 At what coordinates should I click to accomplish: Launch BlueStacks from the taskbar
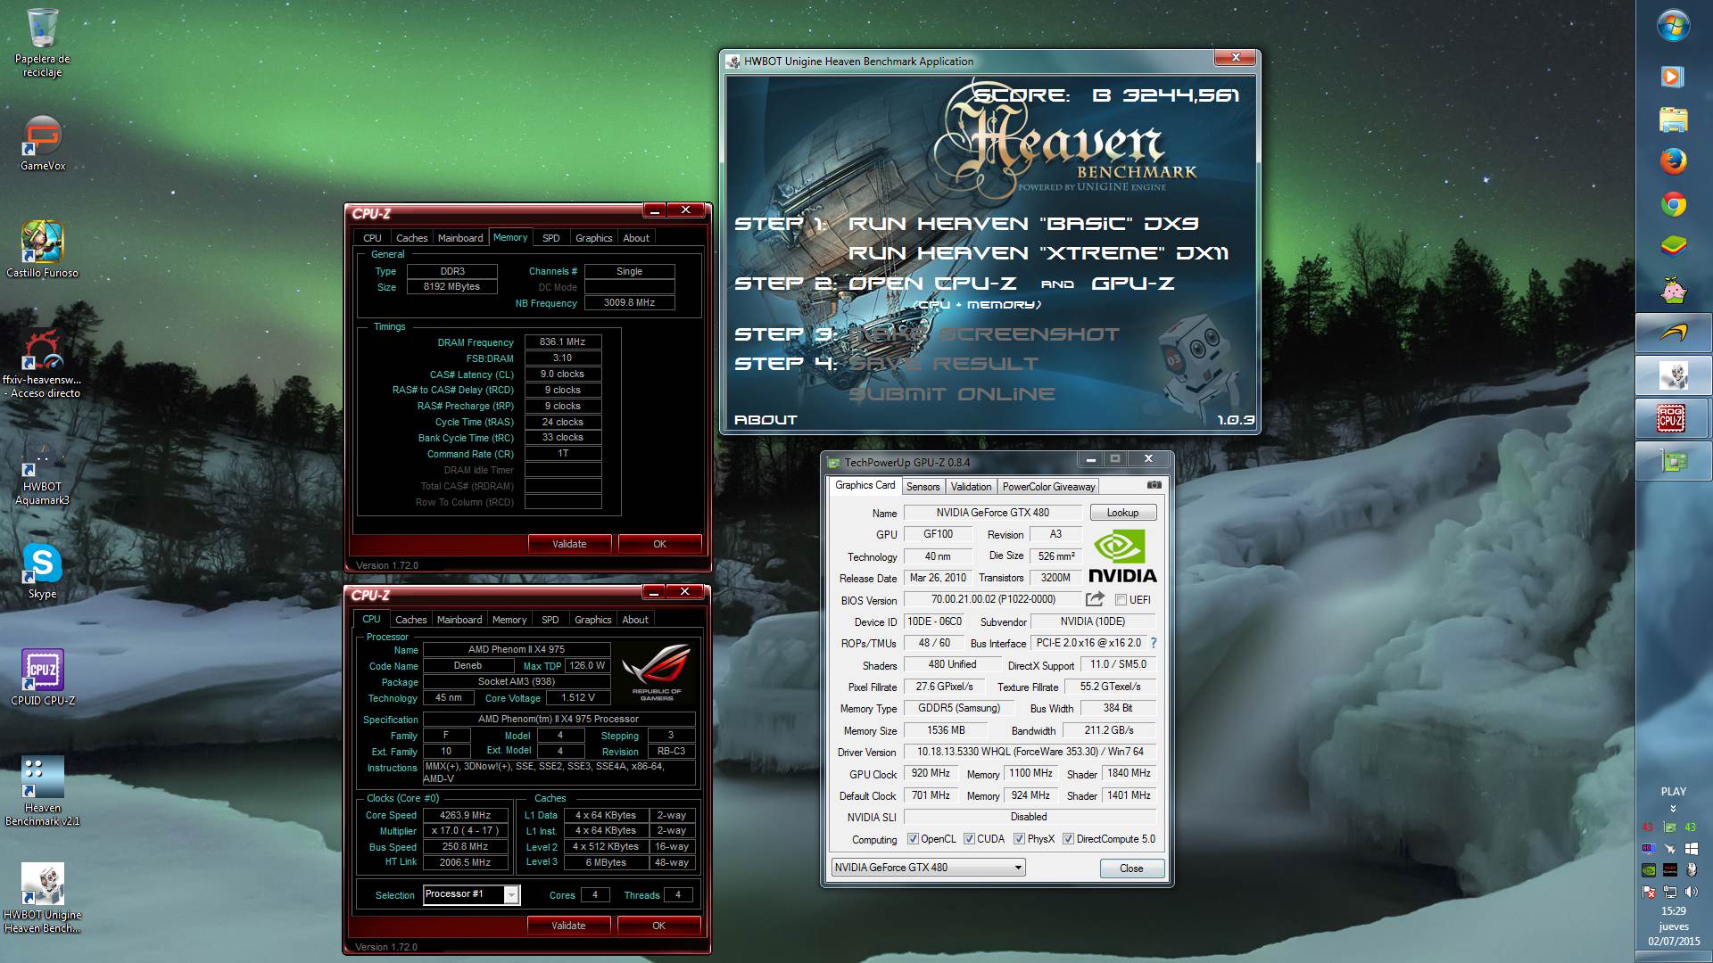(x=1673, y=246)
